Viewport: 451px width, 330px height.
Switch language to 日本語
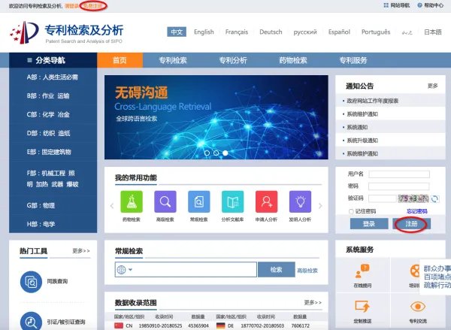click(433, 32)
